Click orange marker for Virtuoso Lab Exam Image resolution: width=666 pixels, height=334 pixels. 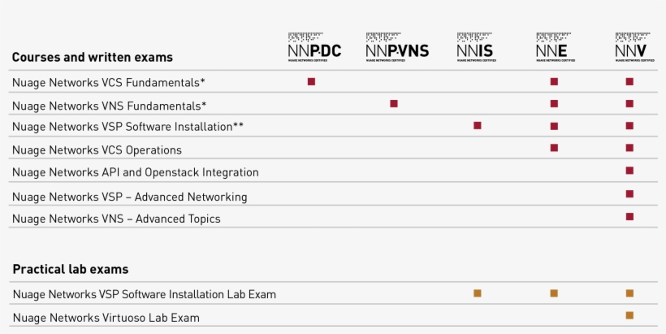click(629, 314)
